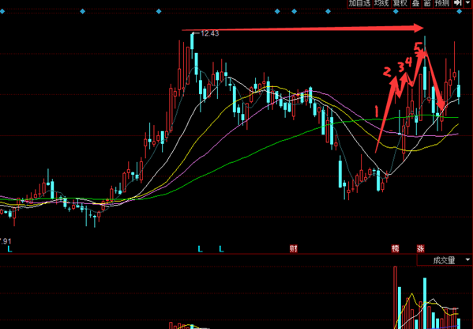Toggle the 复权 price adjustment option
This screenshot has height=329, width=473.
400,3
